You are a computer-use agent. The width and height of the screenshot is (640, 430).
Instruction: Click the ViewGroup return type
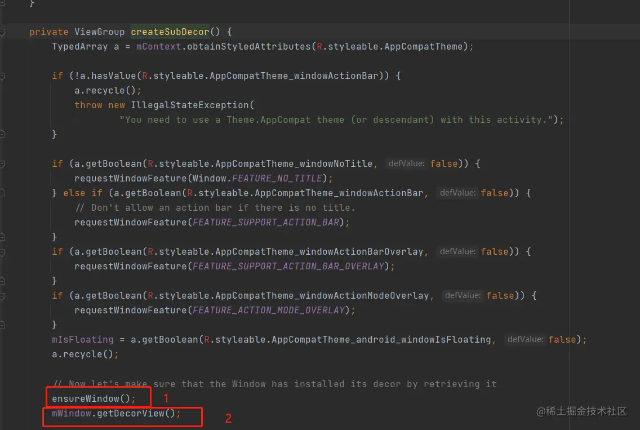(99, 32)
